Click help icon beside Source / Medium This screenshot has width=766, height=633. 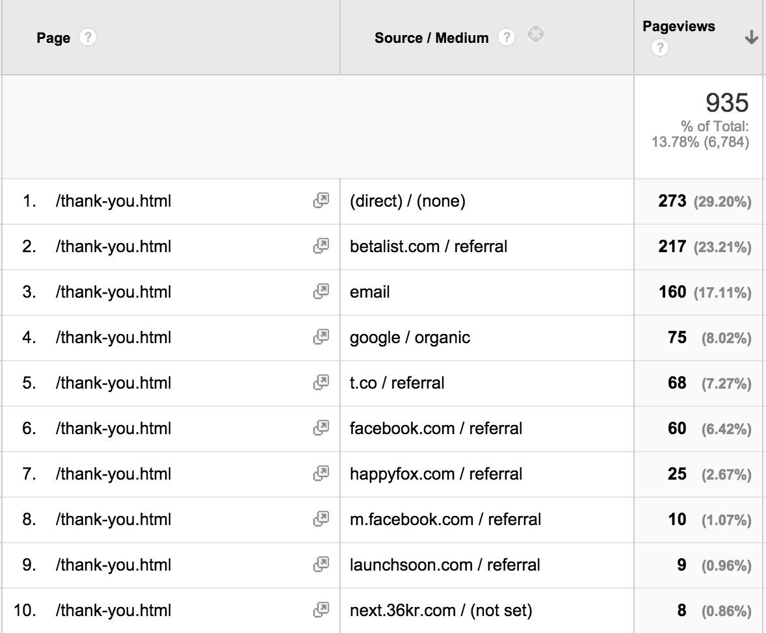pos(506,38)
